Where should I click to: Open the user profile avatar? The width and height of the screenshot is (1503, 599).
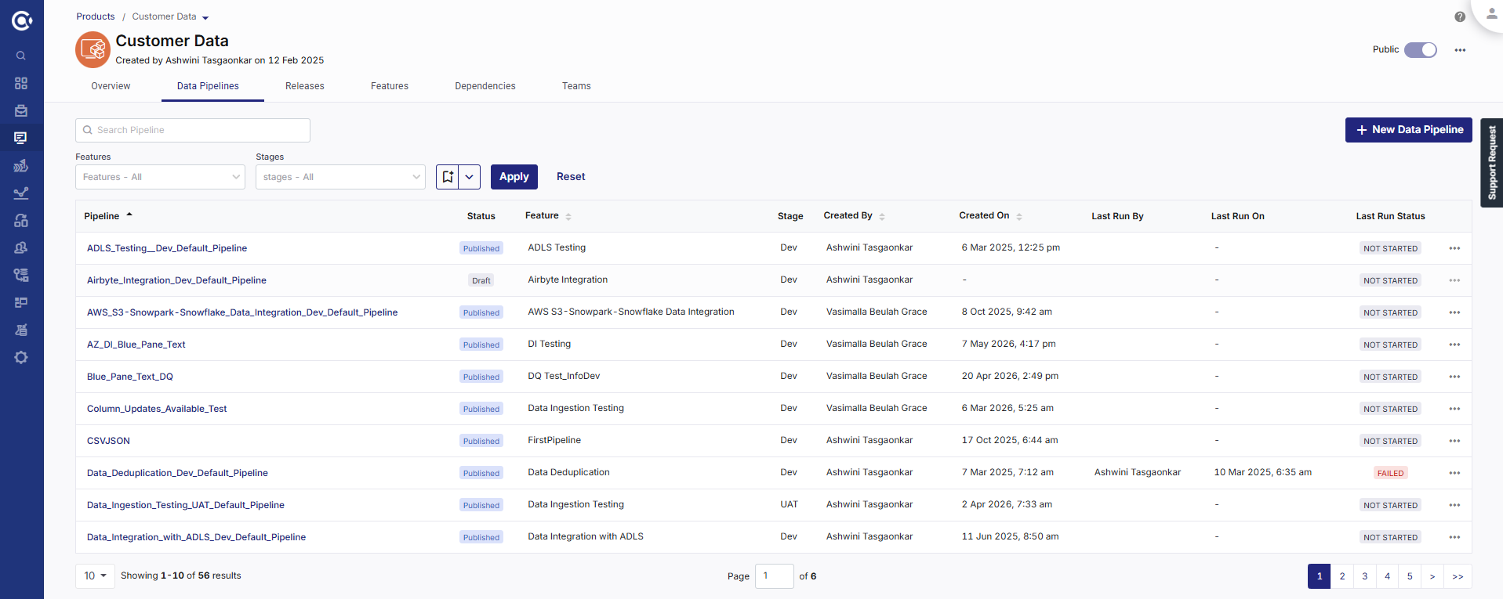(x=1491, y=13)
